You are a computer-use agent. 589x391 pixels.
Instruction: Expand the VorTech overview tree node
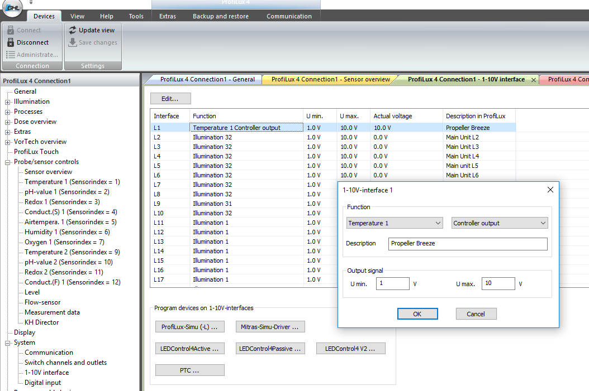pyautogui.click(x=7, y=142)
